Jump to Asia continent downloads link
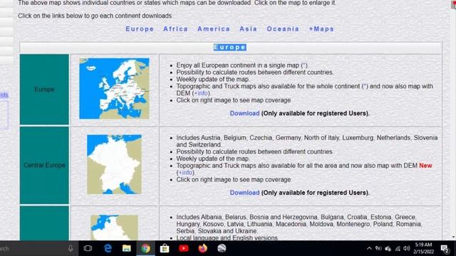The height and width of the screenshot is (256, 456). click(249, 29)
